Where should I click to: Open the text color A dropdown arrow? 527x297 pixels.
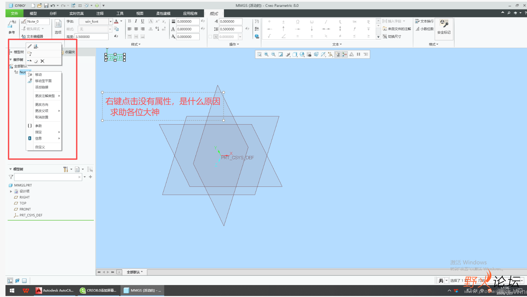121,21
